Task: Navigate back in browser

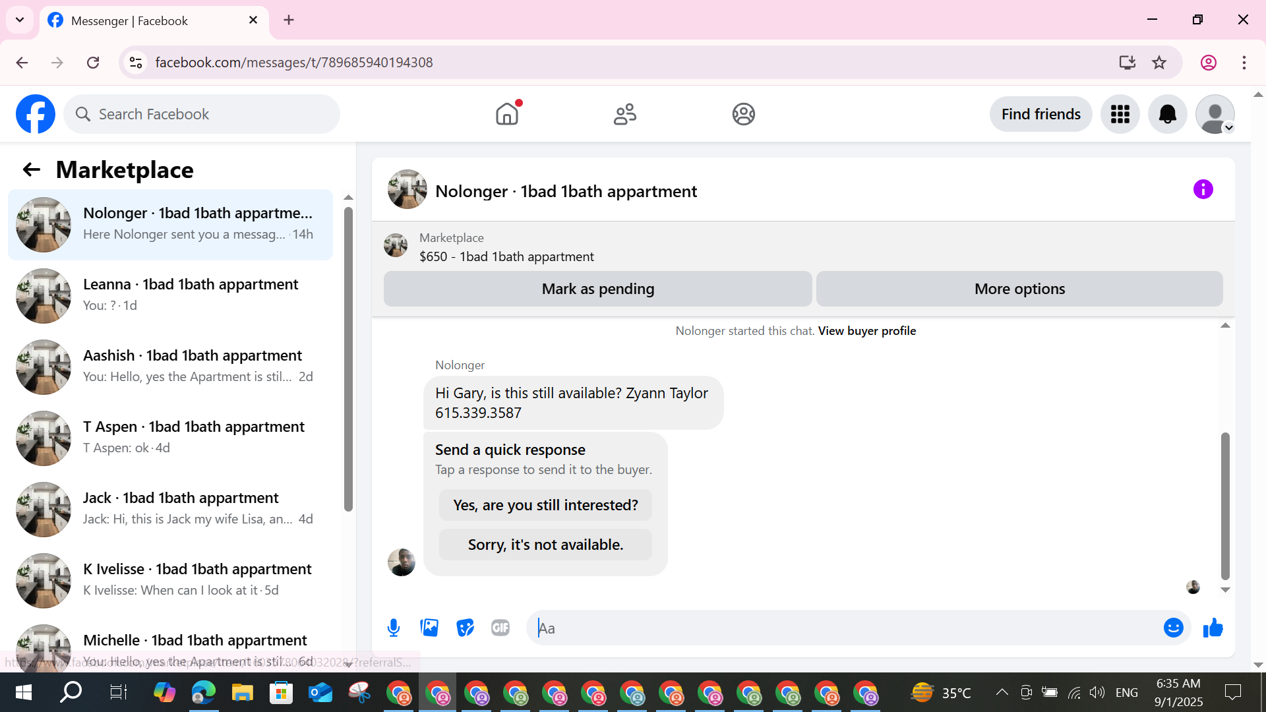Action: point(22,63)
